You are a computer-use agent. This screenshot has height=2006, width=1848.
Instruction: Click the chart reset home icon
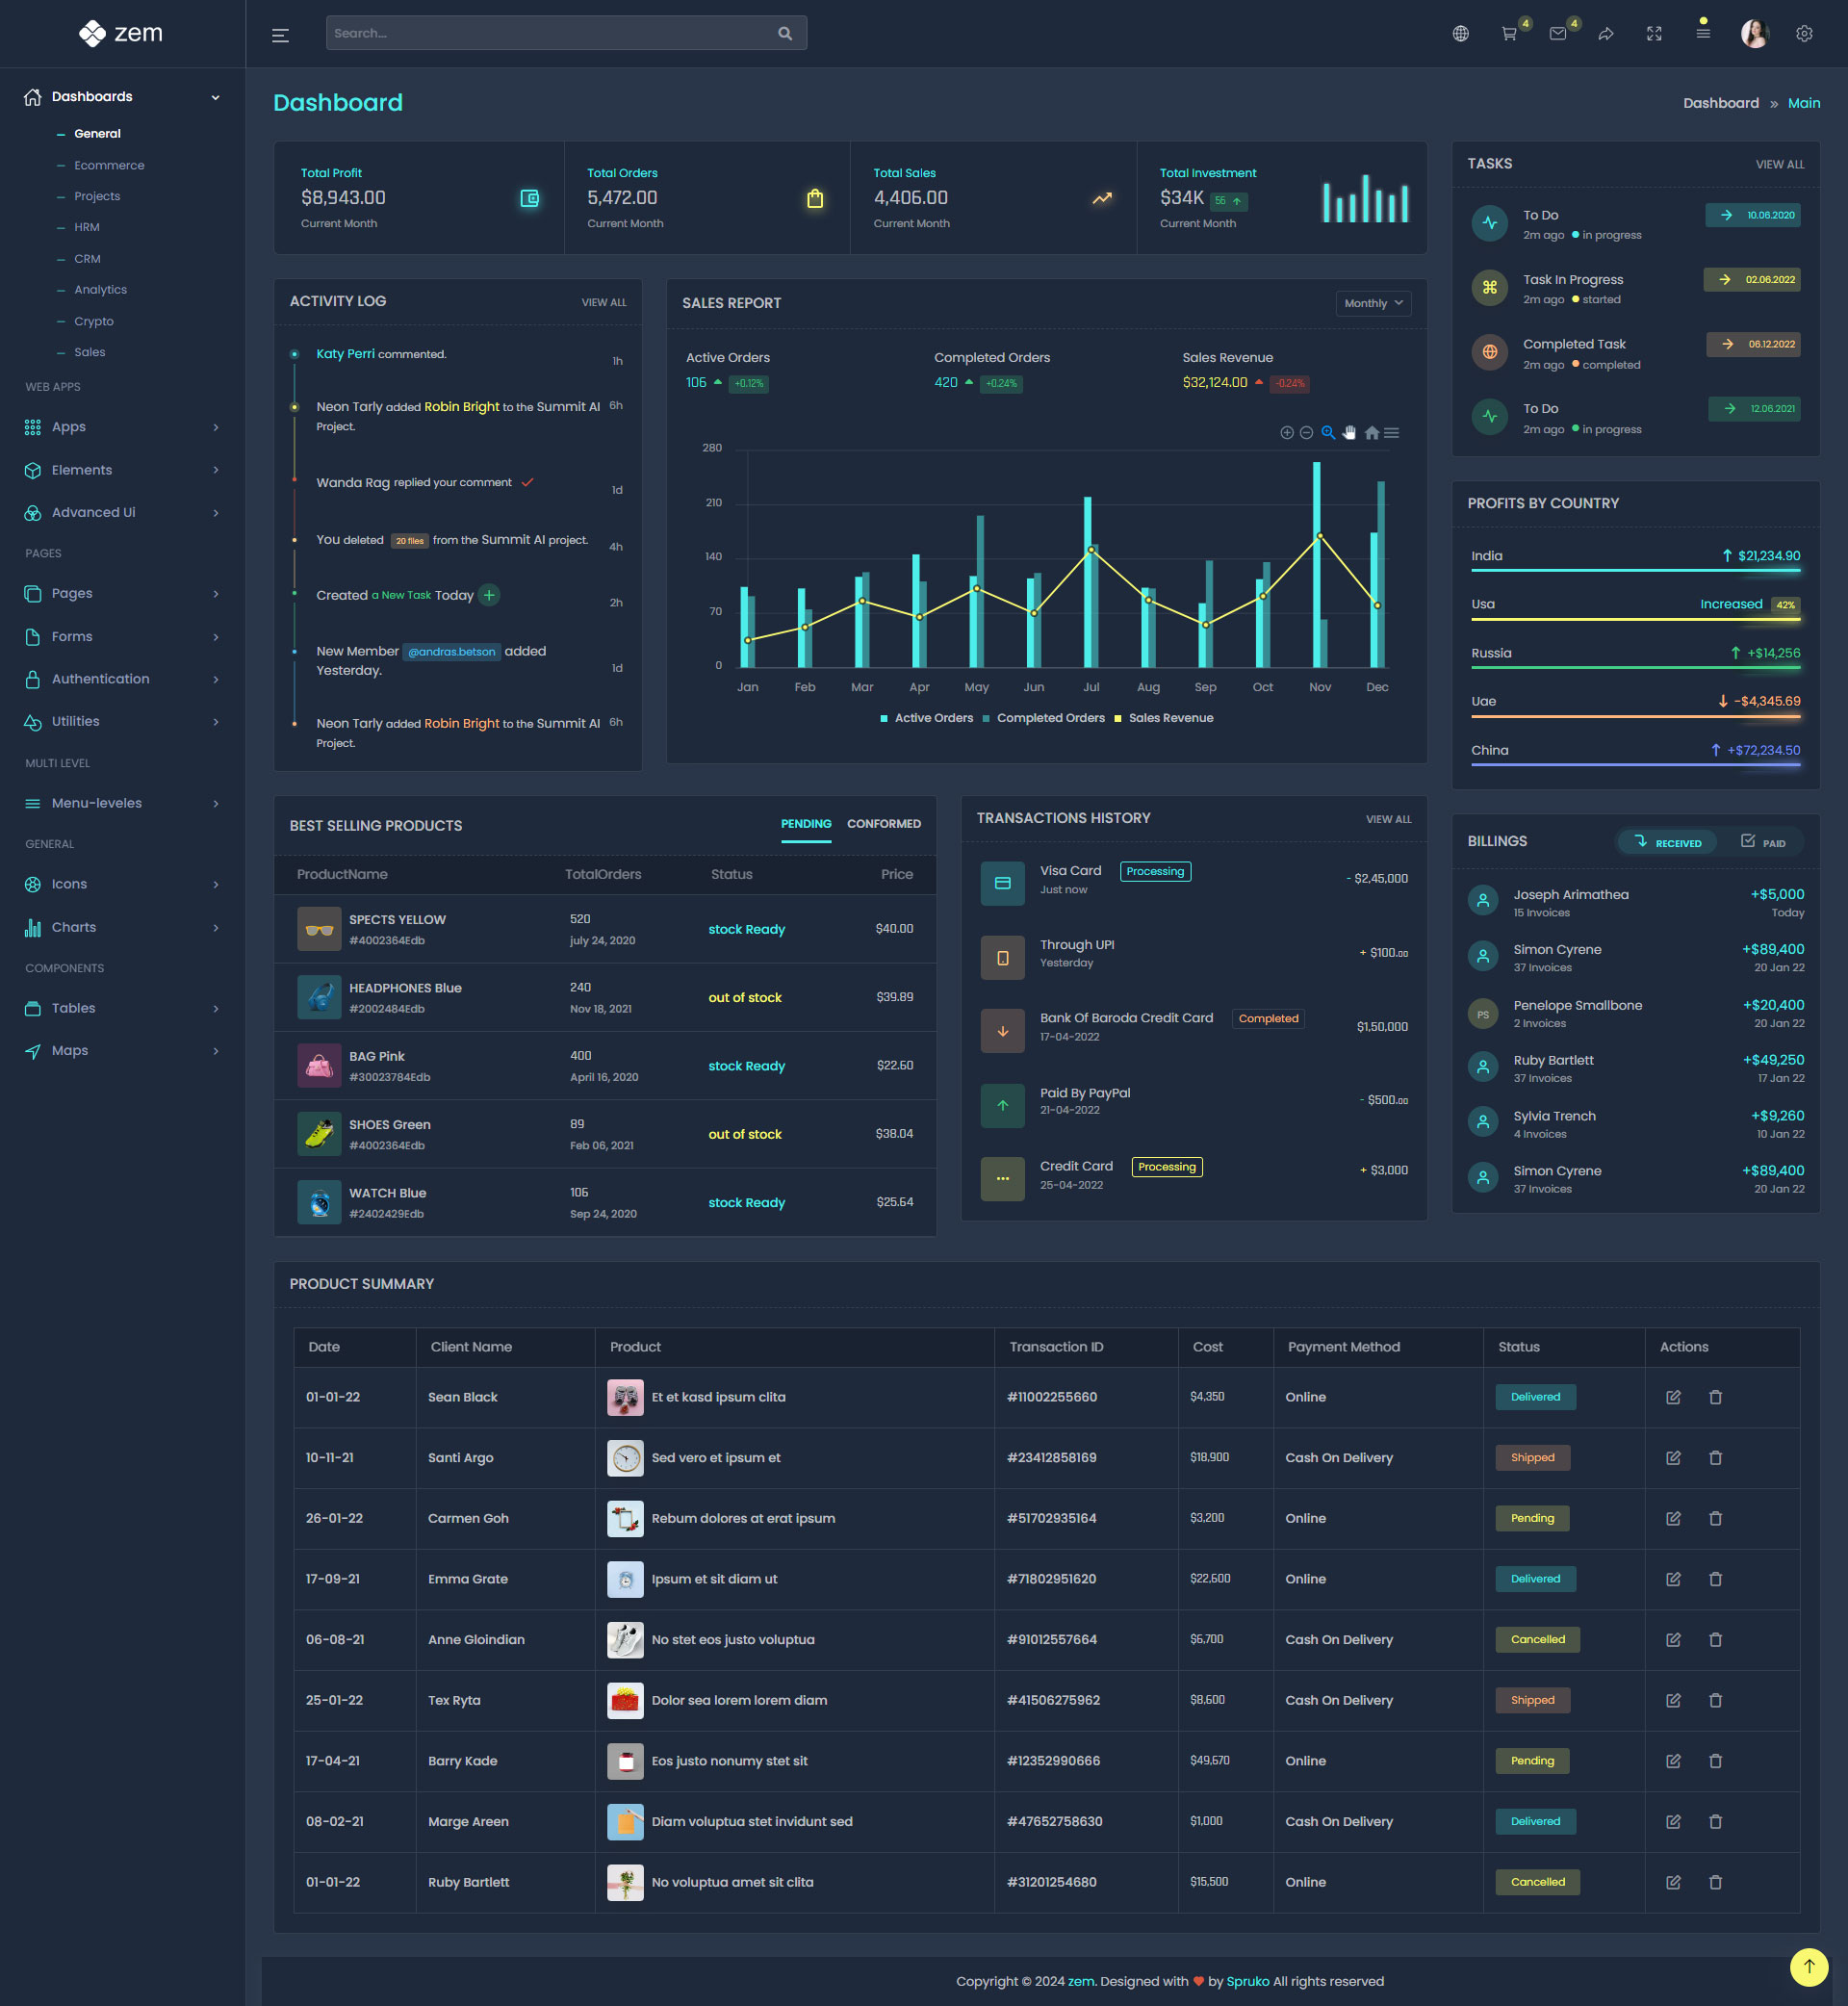pyautogui.click(x=1371, y=433)
